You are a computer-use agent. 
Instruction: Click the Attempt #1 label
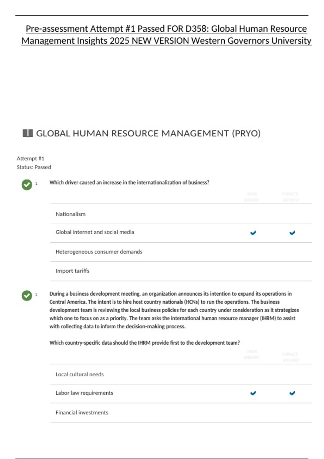pyautogui.click(x=31, y=158)
